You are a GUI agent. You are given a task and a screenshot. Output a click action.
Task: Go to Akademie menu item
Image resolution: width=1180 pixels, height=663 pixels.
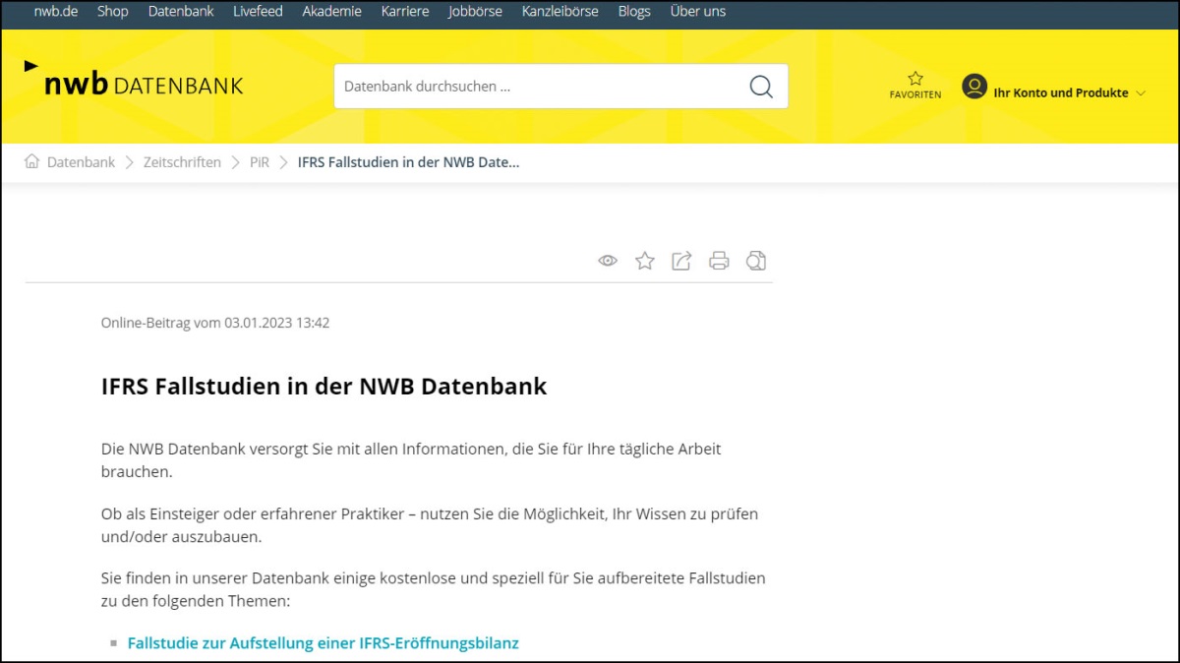click(331, 12)
